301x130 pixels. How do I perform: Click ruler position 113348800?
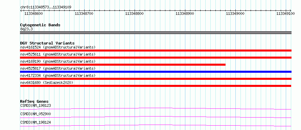click(x=134, y=13)
